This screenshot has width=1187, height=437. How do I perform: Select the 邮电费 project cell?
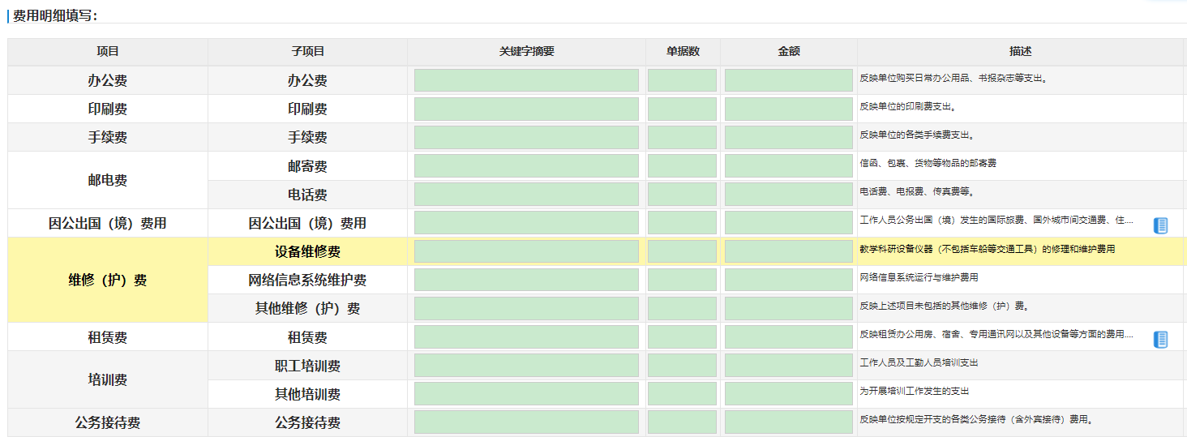pos(108,180)
